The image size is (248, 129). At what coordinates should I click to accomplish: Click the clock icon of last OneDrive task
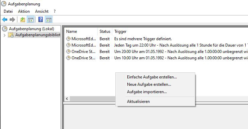tap(68, 58)
